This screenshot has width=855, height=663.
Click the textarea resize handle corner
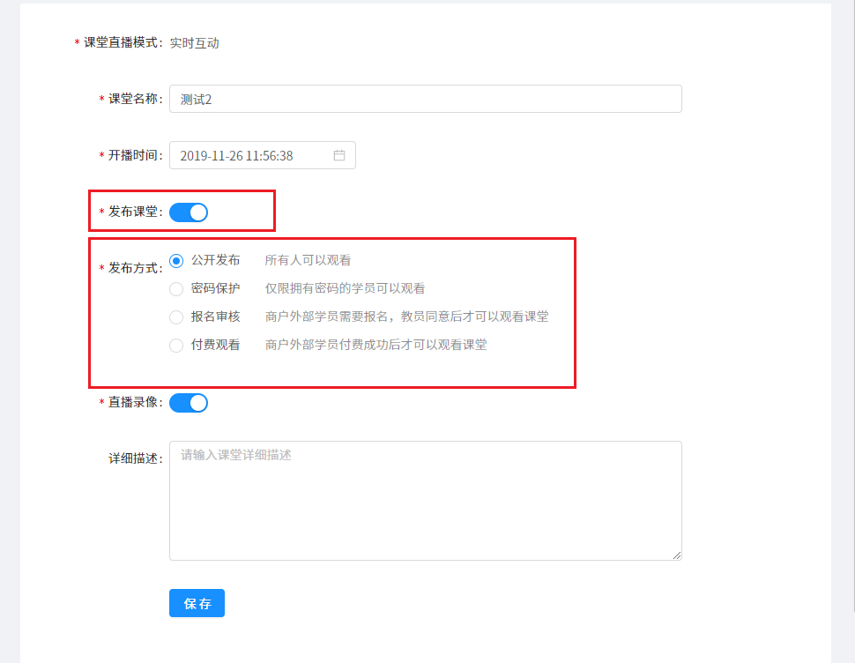pyautogui.click(x=677, y=555)
